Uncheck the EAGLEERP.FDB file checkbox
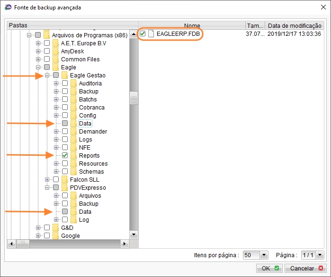The image size is (331, 277). 143,34
